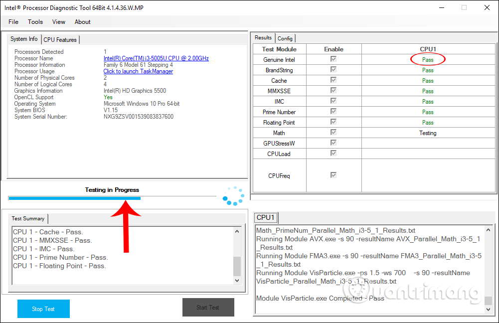The height and width of the screenshot is (323, 499).
Task: Select the CPU1 log tab
Action: pyautogui.click(x=266, y=217)
